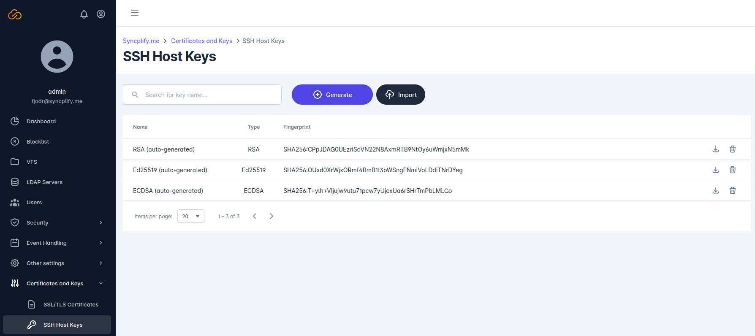The image size is (755, 336).
Task: Expand the Security menu chevron
Action: tap(101, 222)
